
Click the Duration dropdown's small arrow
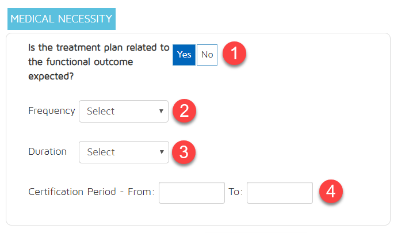click(161, 152)
